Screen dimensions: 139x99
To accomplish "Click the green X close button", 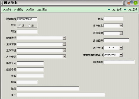I will pos(135,3).
